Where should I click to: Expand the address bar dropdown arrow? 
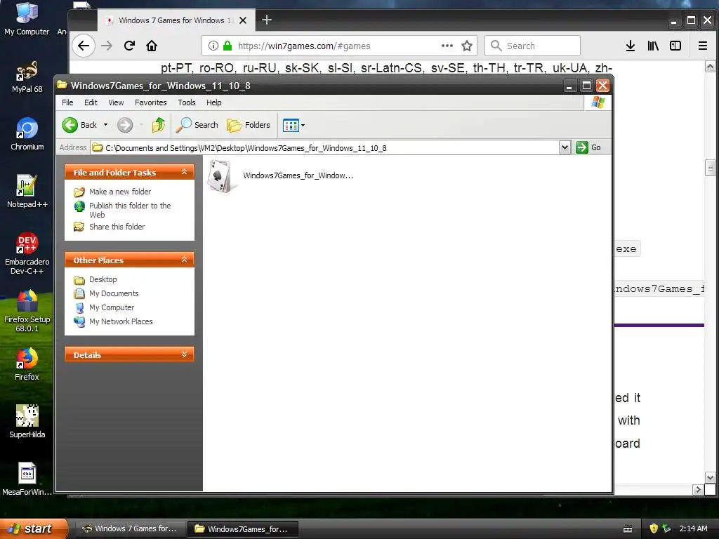(x=565, y=147)
